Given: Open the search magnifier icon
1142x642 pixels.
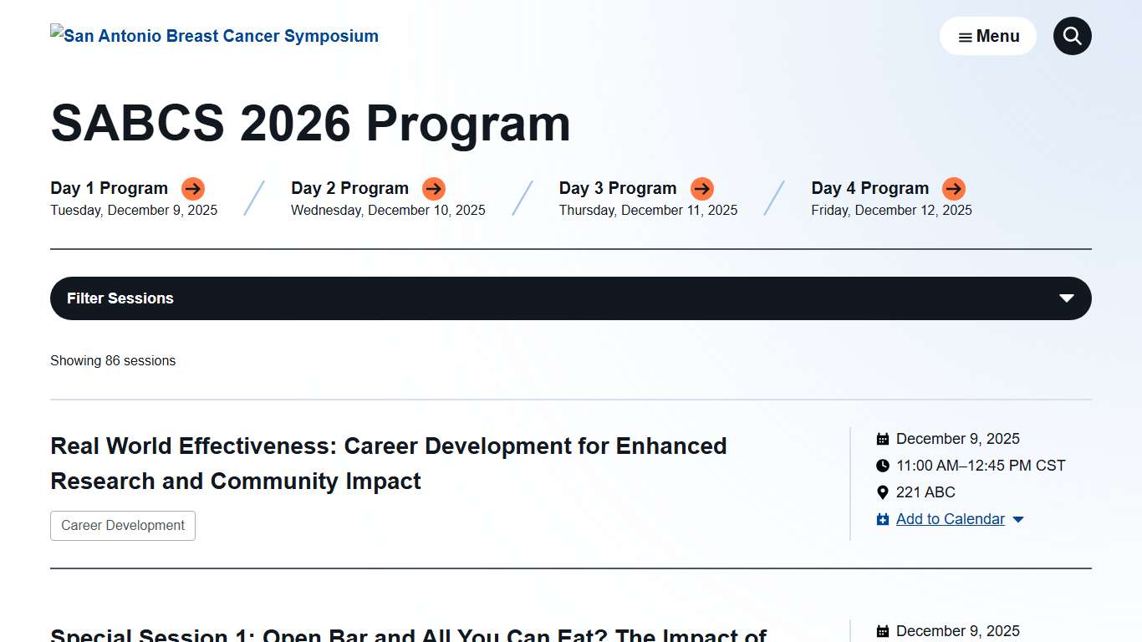Looking at the screenshot, I should click(x=1072, y=36).
